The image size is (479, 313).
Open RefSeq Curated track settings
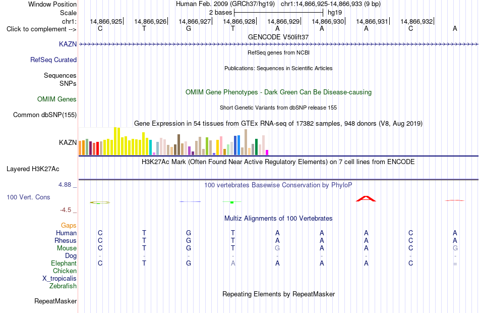[53, 60]
